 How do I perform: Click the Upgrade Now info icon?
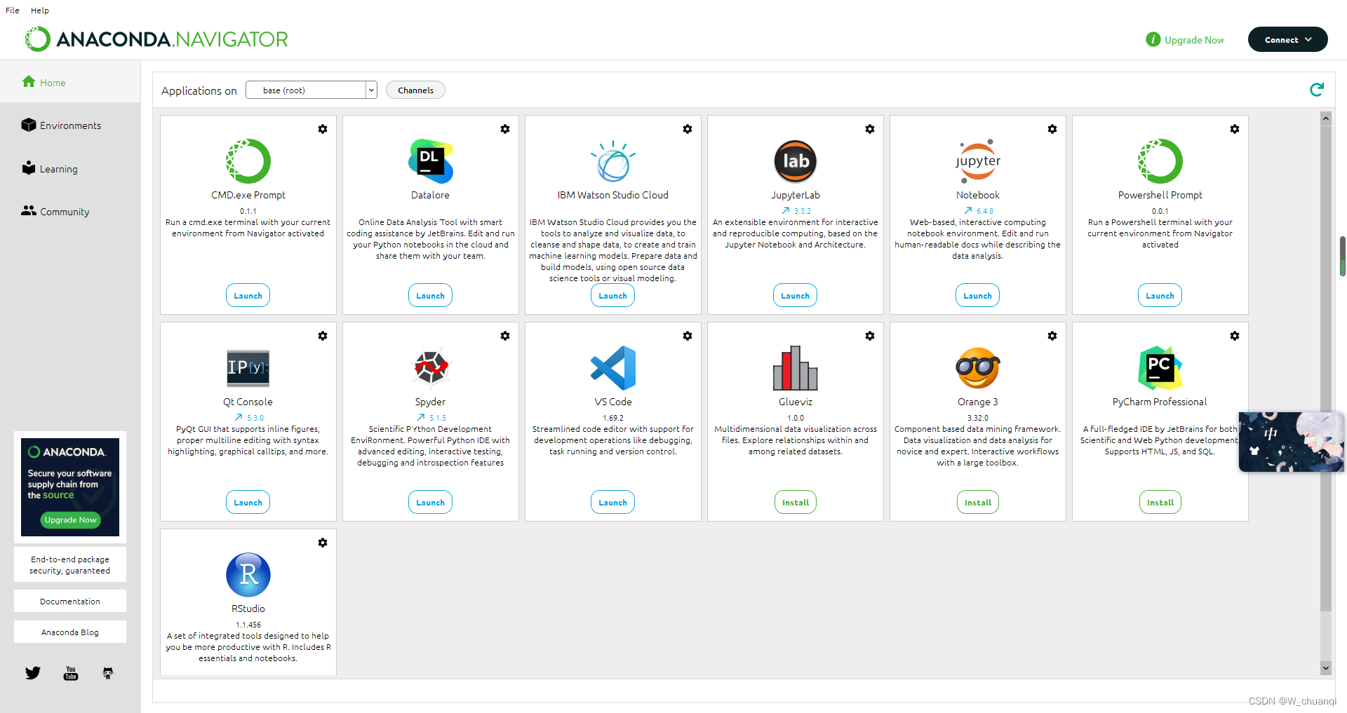click(x=1153, y=39)
